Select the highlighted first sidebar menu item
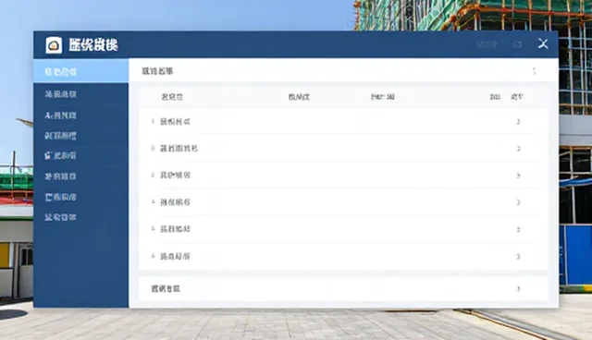592x340 pixels. [80, 71]
